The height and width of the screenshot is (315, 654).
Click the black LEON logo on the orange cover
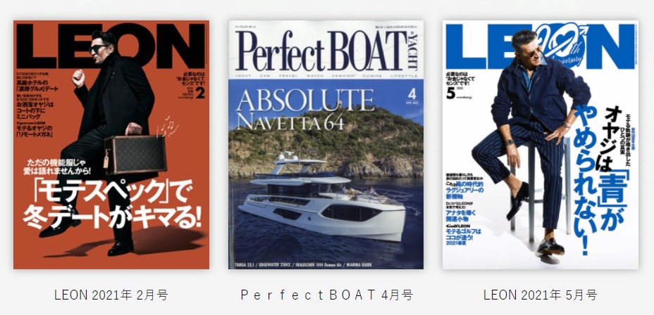pos(111,46)
